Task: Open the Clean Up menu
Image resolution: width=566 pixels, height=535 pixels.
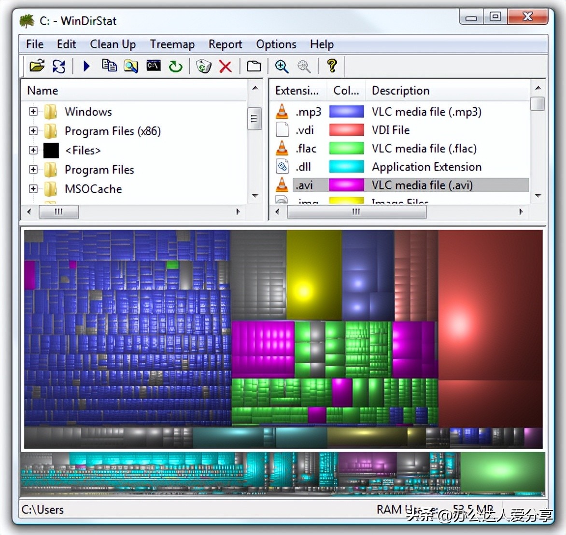Action: 113,44
